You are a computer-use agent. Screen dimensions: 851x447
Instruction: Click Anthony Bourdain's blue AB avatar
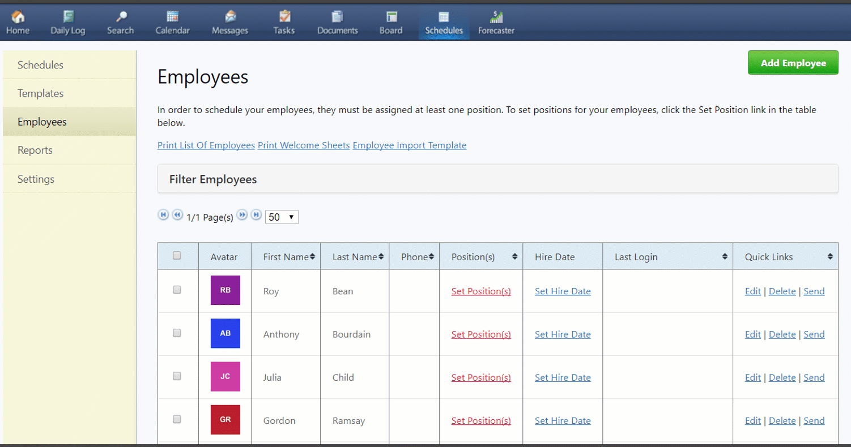click(225, 334)
